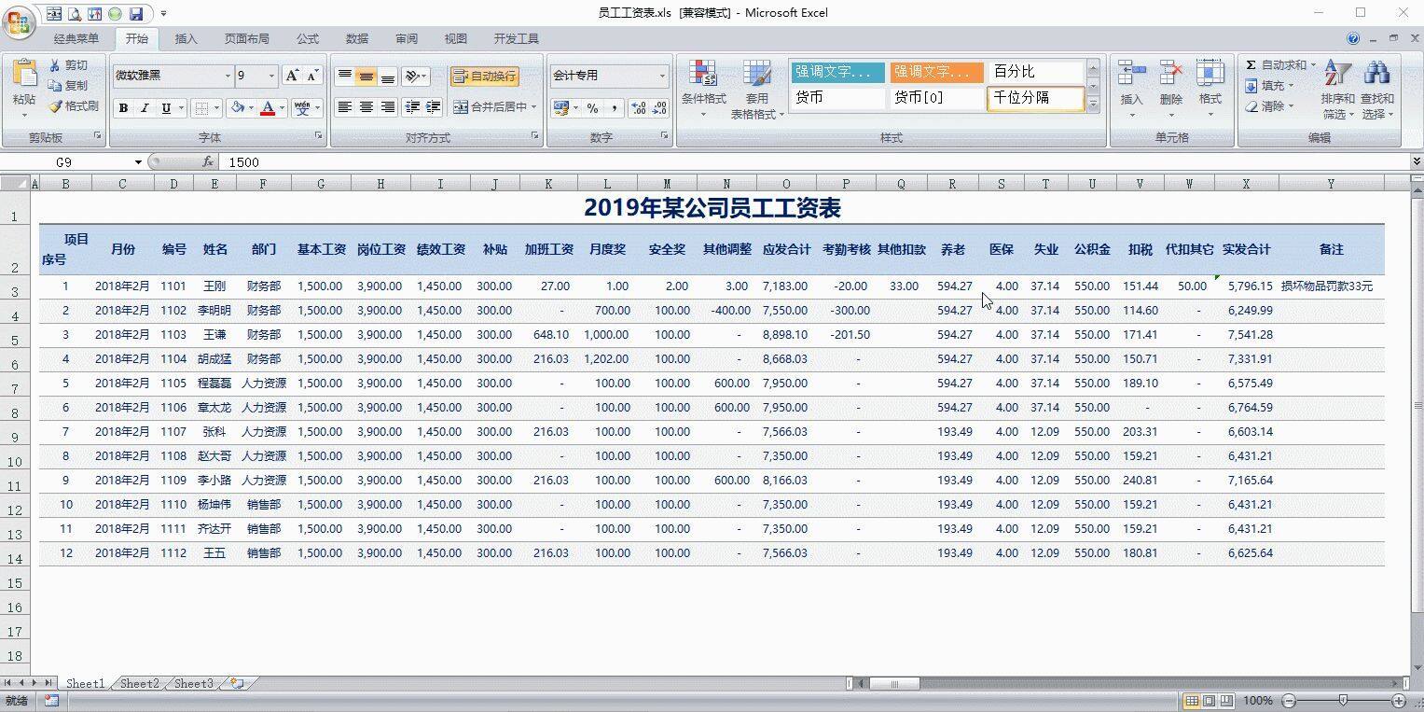Click the cell borders icon

200,108
